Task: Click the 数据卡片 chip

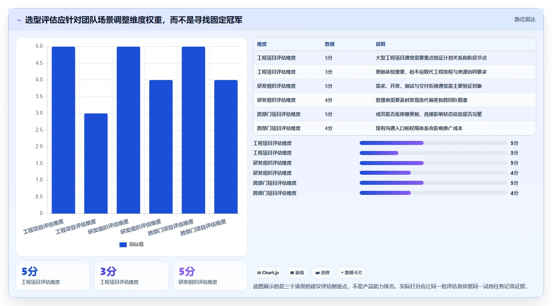Action: 352,273
